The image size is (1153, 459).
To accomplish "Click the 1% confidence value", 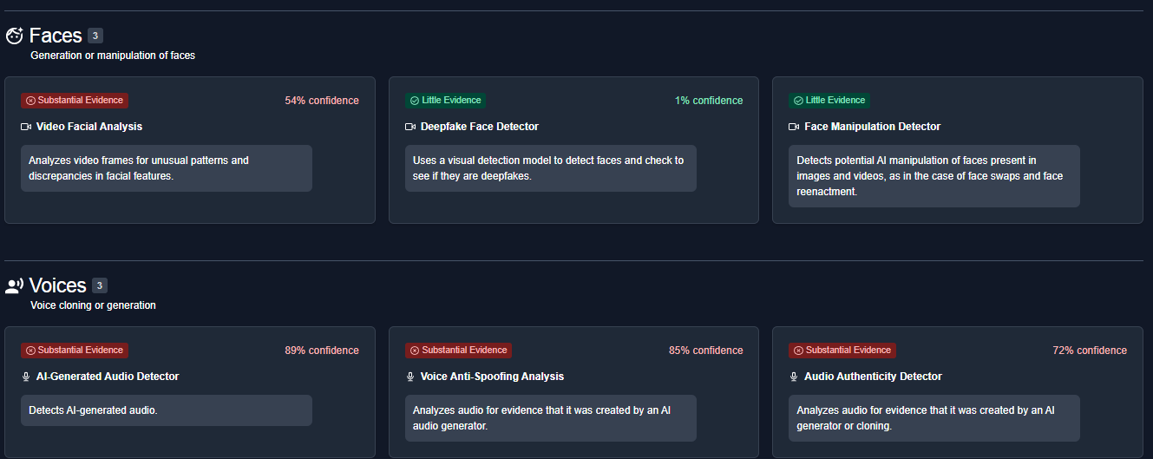I will click(709, 101).
